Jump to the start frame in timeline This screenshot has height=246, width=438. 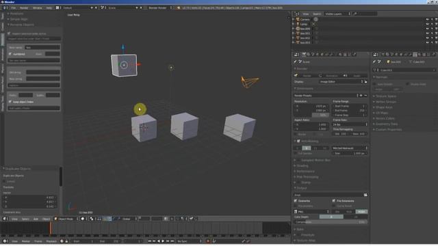tap(150, 241)
